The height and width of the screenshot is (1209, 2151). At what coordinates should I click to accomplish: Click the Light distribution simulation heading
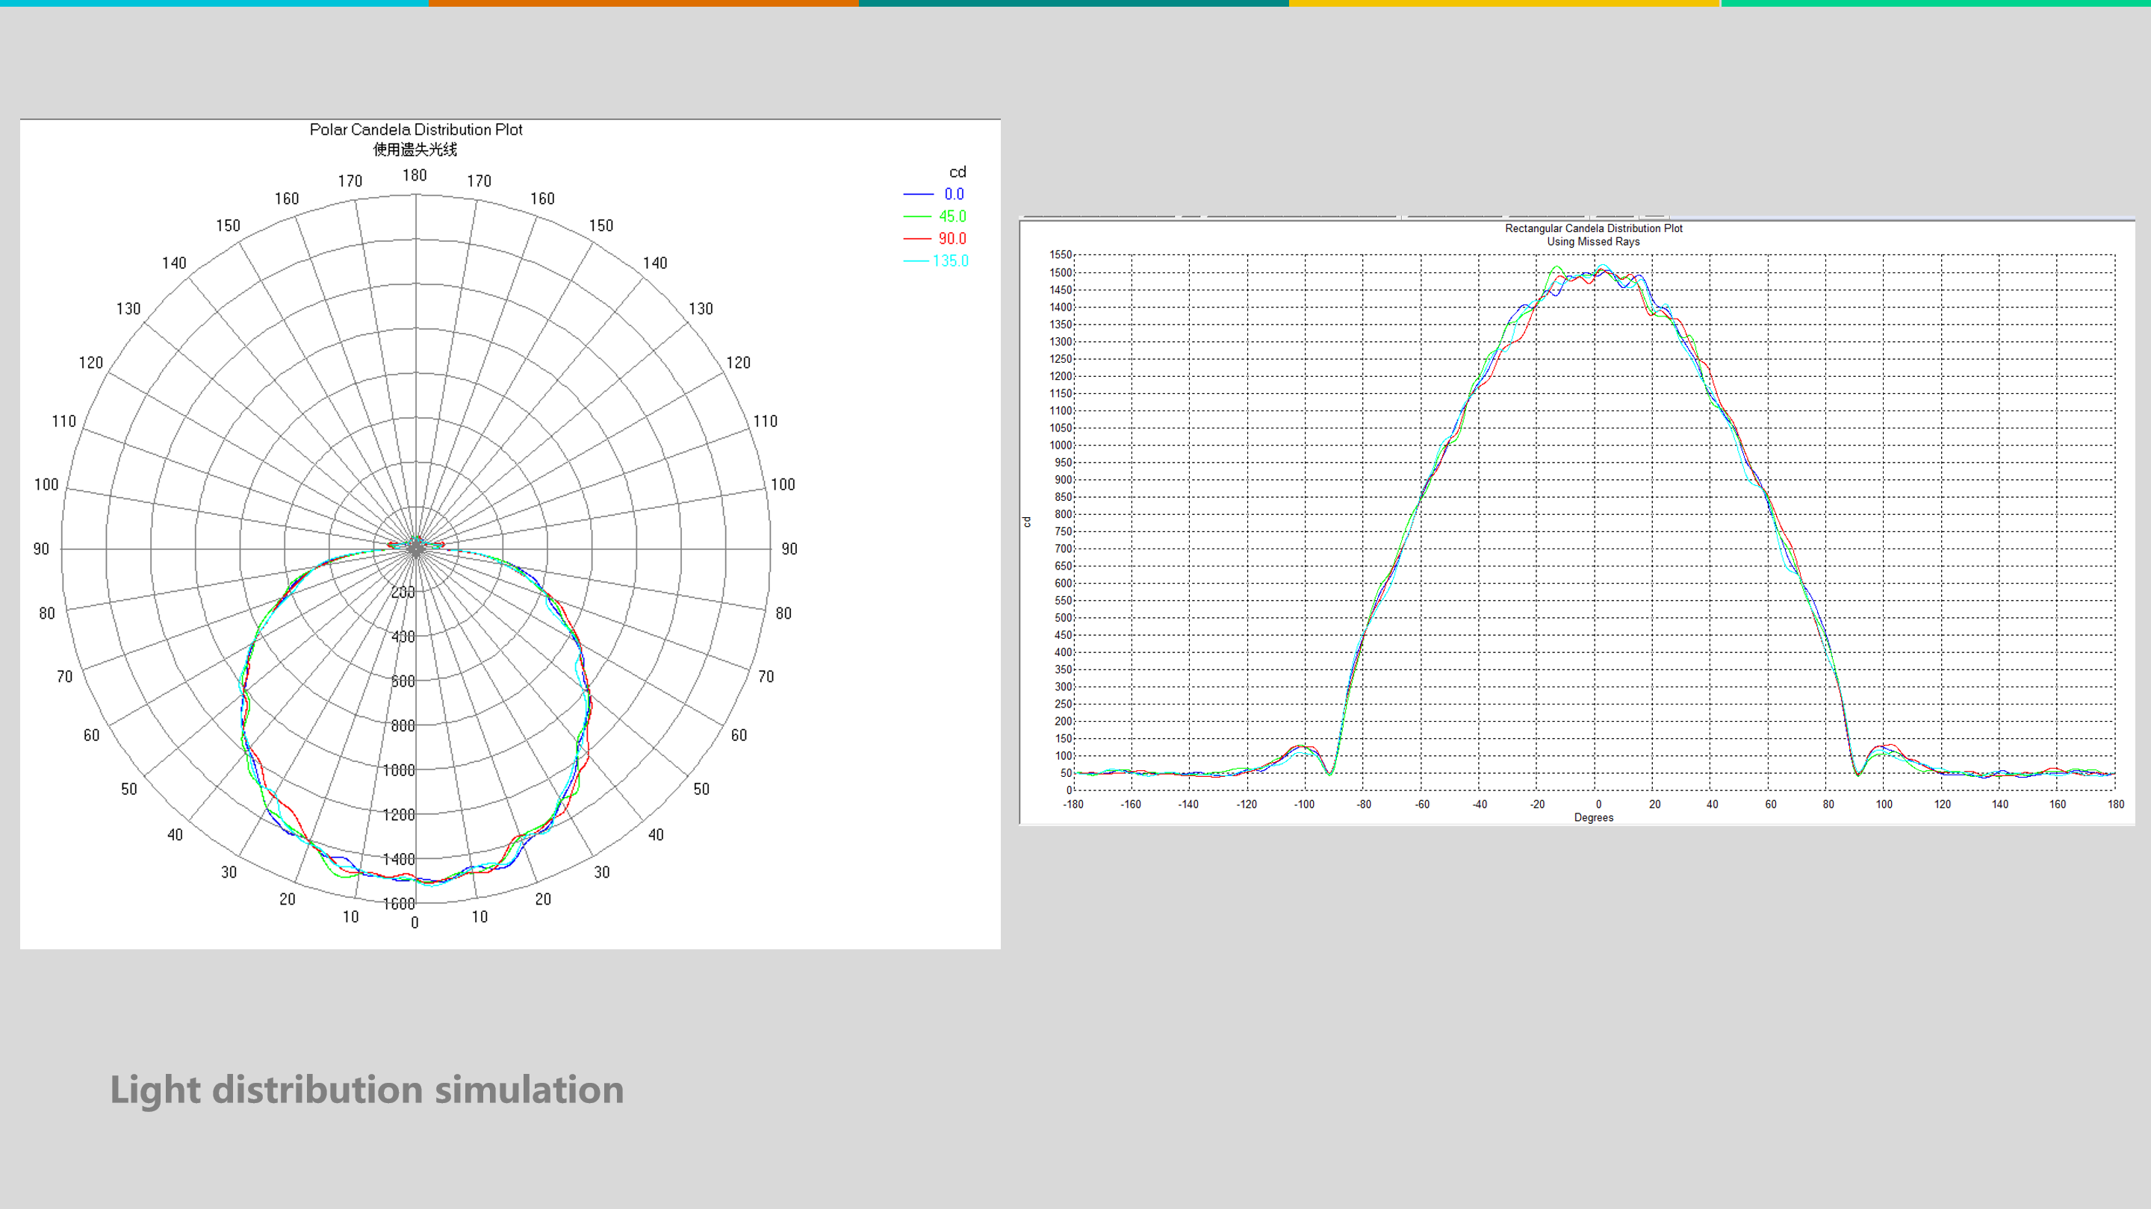(367, 1089)
